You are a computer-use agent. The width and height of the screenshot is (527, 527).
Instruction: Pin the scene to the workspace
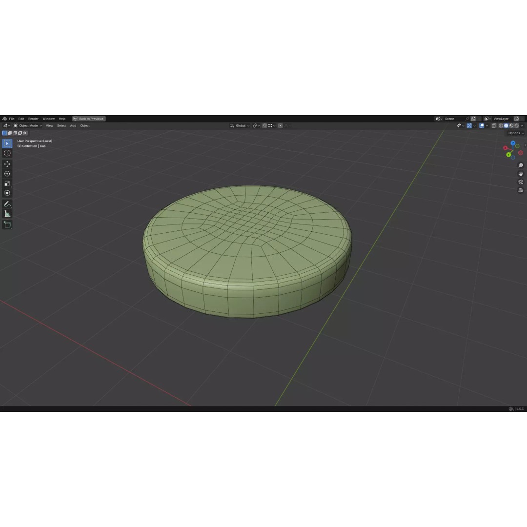467,119
